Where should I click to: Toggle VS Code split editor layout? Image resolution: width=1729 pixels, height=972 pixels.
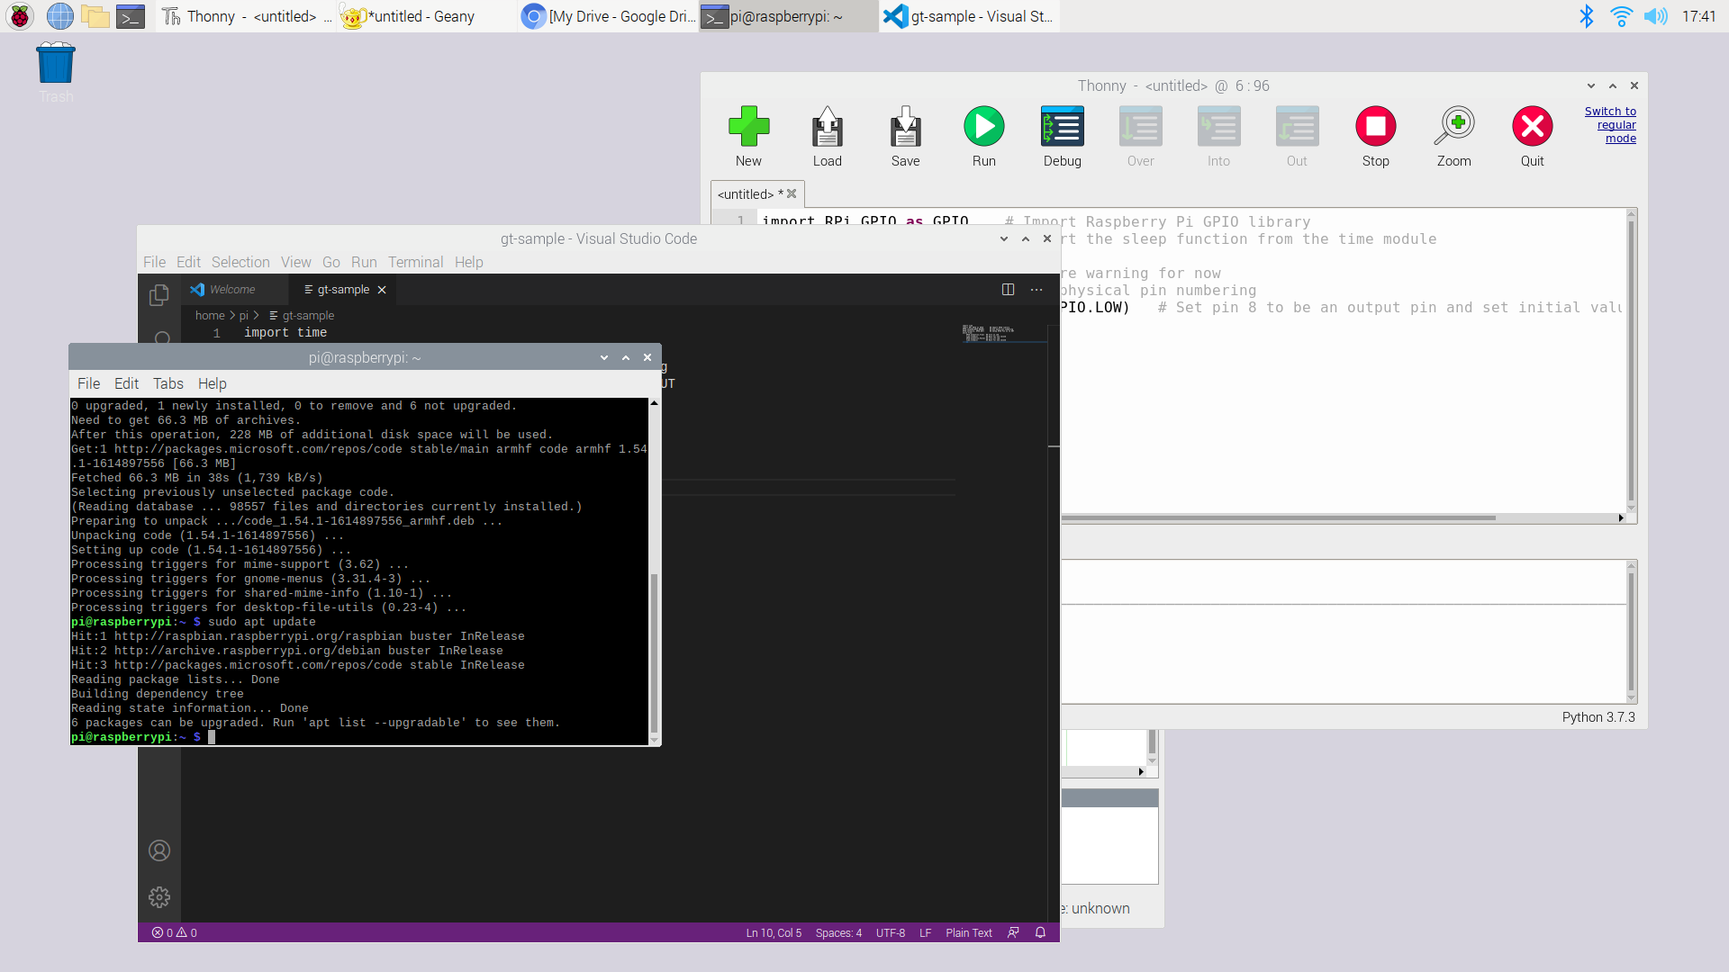(1008, 290)
